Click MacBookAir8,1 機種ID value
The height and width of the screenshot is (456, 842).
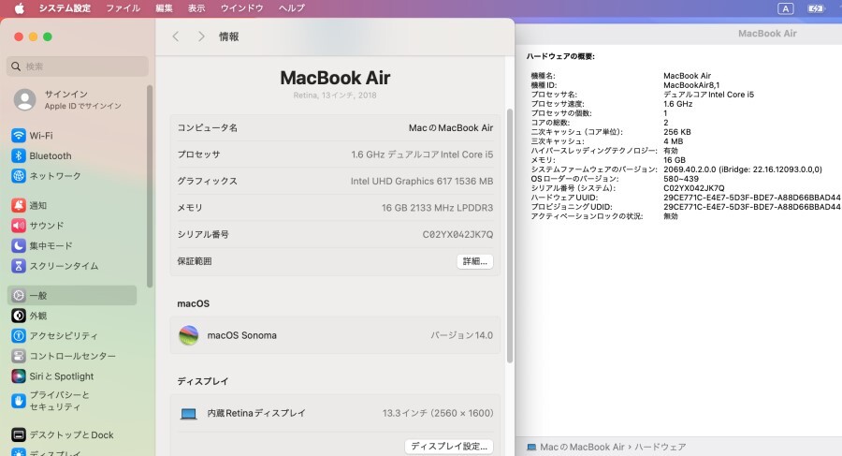pyautogui.click(x=691, y=85)
